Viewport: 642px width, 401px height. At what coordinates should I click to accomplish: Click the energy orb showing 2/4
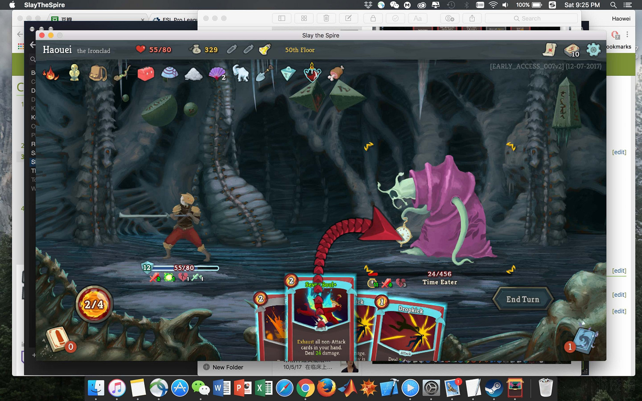tap(94, 304)
